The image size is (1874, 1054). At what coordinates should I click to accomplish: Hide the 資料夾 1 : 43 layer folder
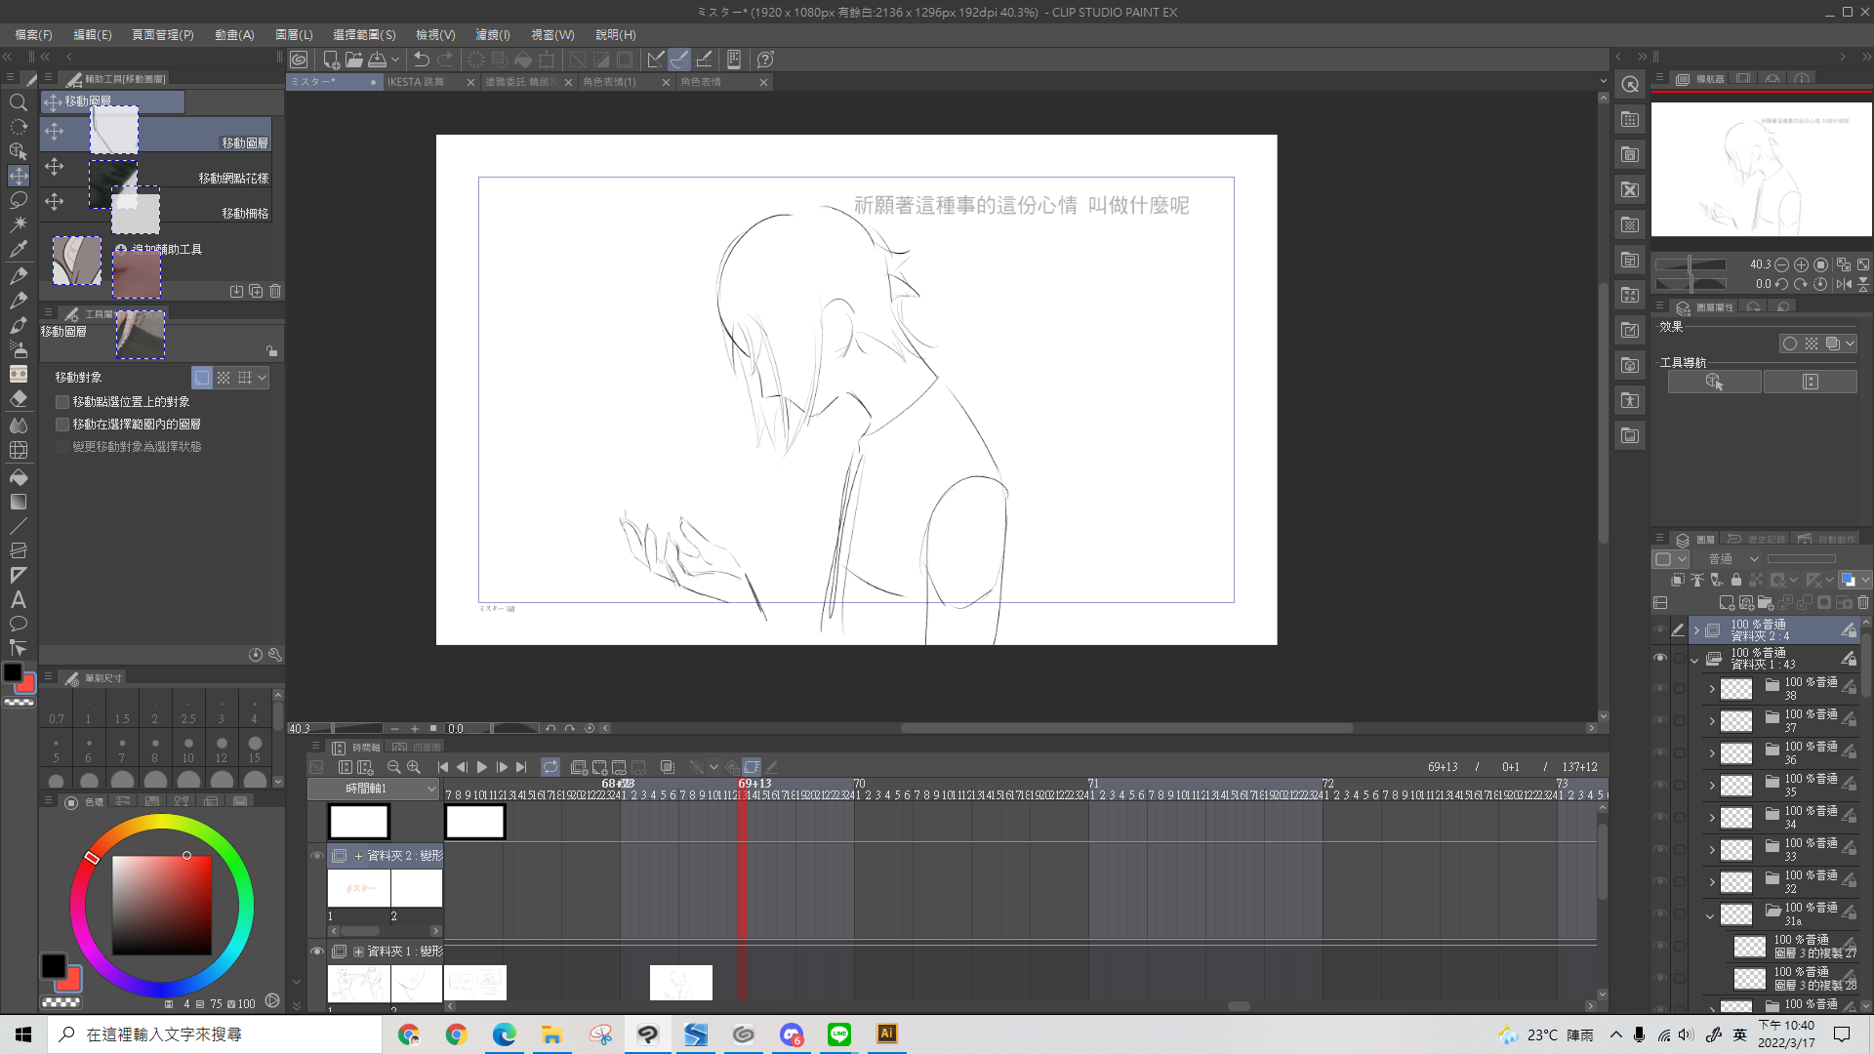pyautogui.click(x=1660, y=658)
